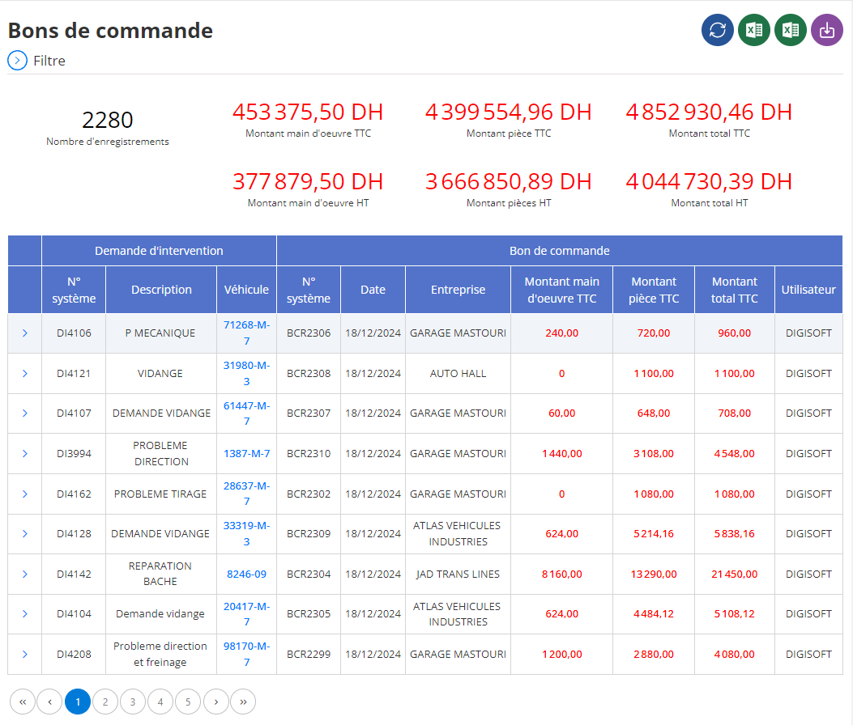
Task: Go to page 2
Action: point(105,702)
